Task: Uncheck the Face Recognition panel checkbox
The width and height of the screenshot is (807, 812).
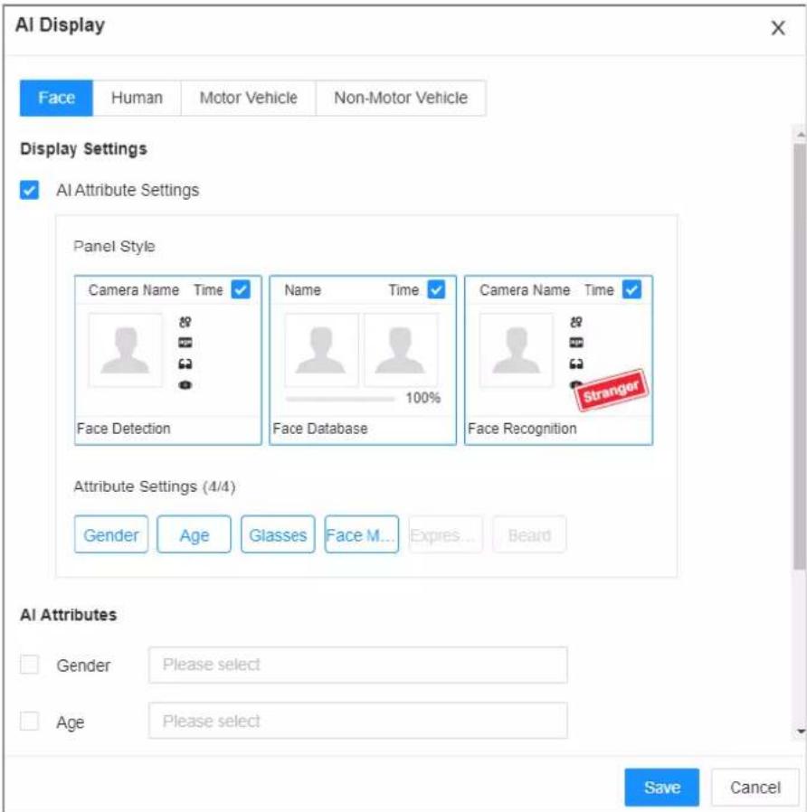Action: coord(631,289)
